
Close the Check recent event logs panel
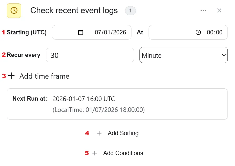point(219,11)
